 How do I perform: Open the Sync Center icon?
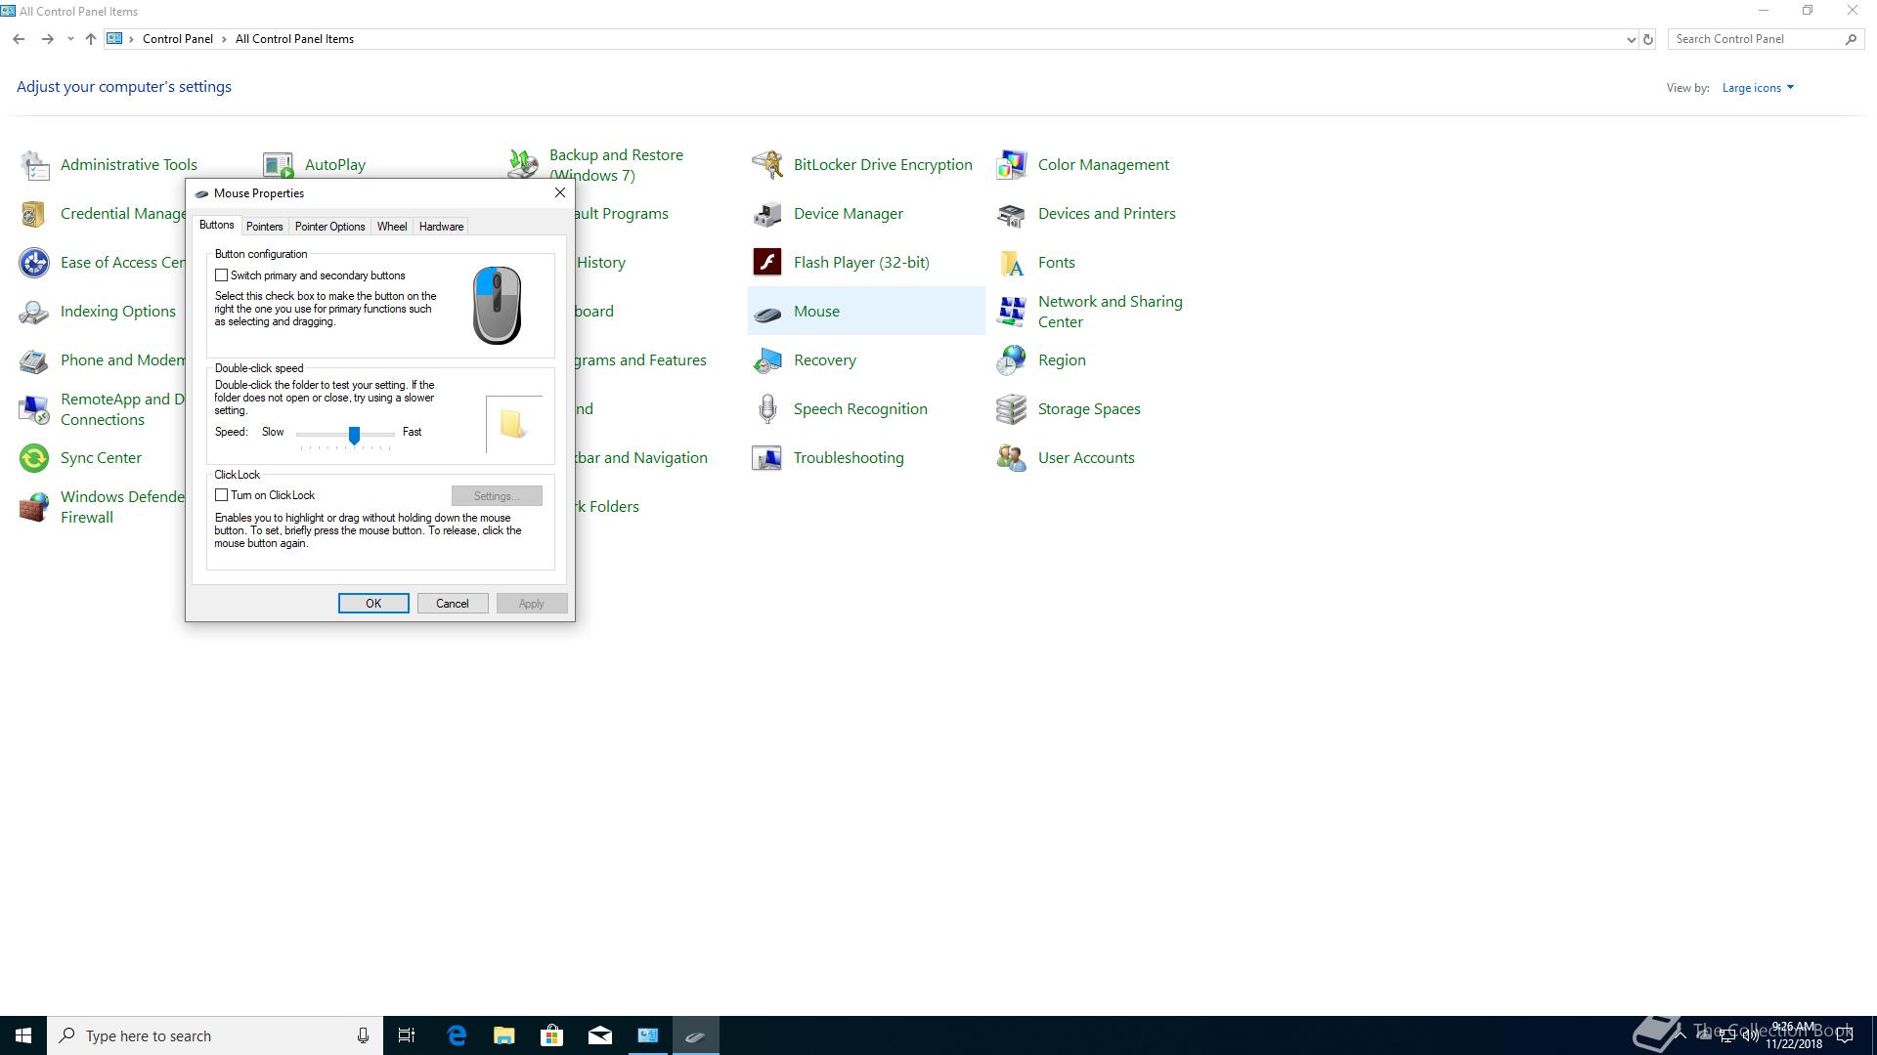(34, 458)
